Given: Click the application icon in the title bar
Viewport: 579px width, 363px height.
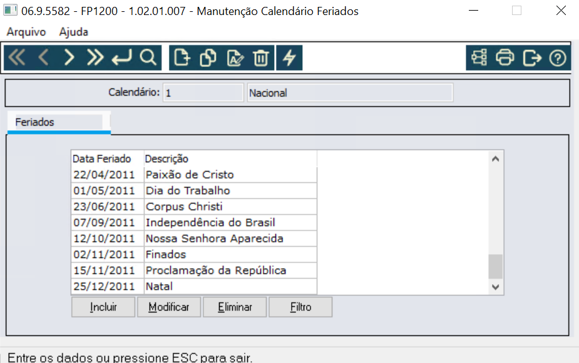Looking at the screenshot, I should pos(10,11).
